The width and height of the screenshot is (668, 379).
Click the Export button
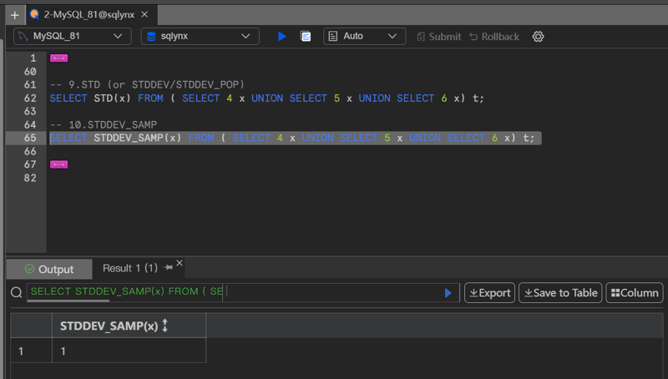point(489,293)
